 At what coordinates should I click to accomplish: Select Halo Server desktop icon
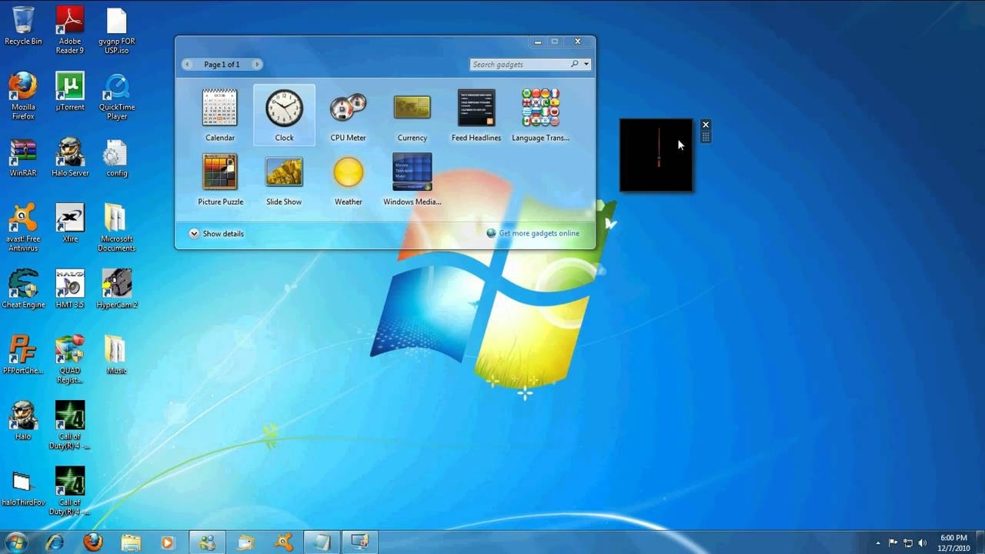pyautogui.click(x=69, y=158)
